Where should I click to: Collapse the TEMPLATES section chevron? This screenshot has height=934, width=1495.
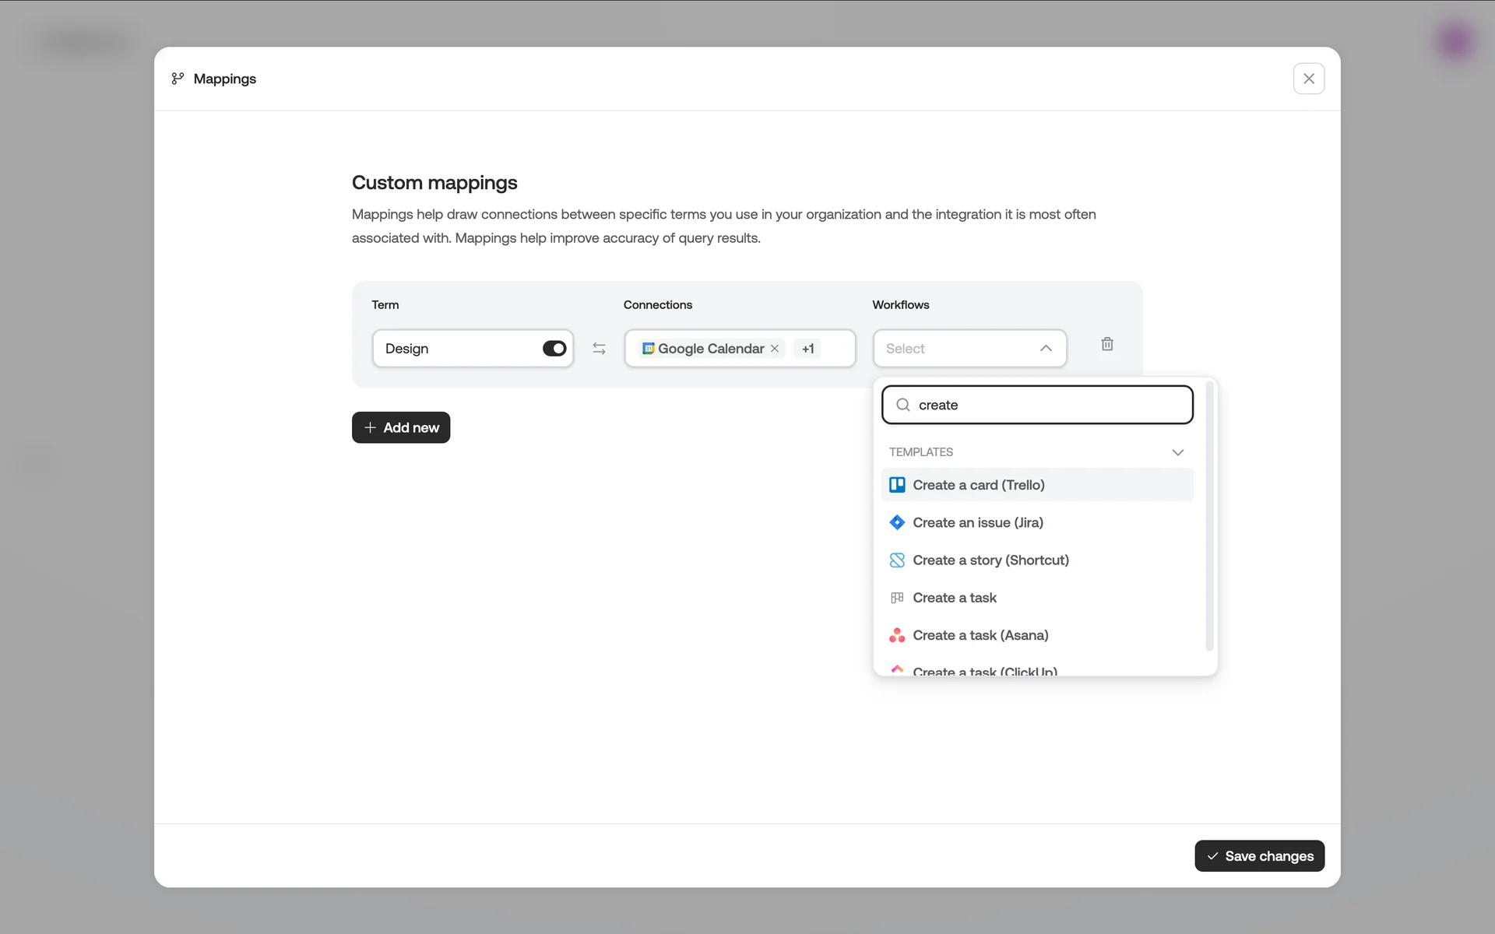(1177, 452)
